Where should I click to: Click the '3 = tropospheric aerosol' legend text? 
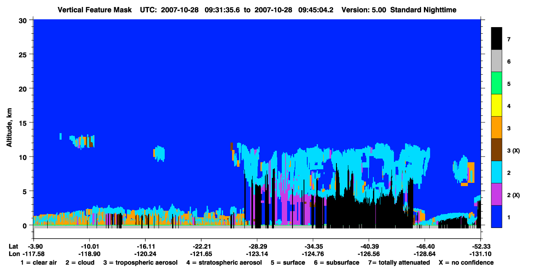(140, 262)
